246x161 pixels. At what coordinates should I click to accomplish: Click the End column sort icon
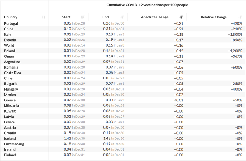(x=122, y=17)
